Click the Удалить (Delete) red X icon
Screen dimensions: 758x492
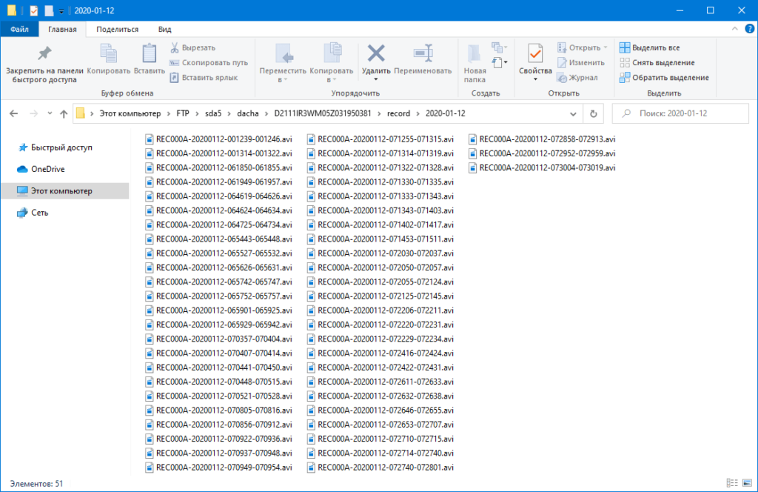376,54
